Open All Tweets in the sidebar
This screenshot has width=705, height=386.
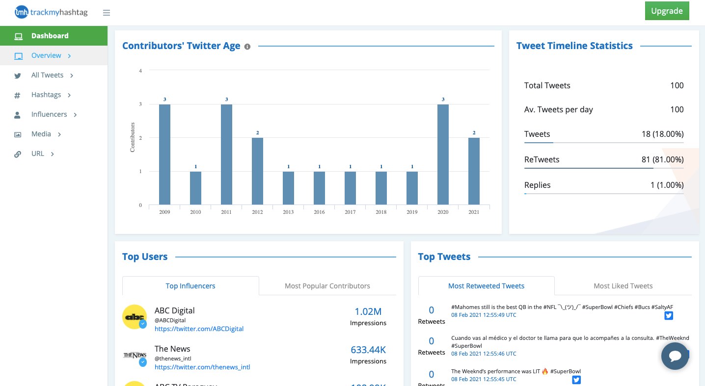(54, 75)
